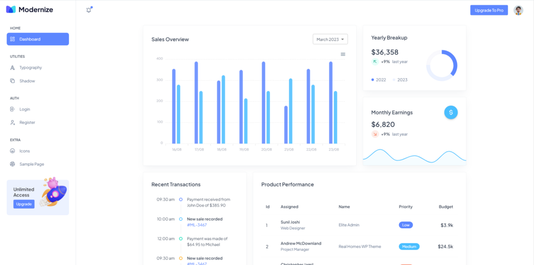Click the Sample Page aperture icon
Image resolution: width=534 pixels, height=265 pixels.
tap(13, 164)
